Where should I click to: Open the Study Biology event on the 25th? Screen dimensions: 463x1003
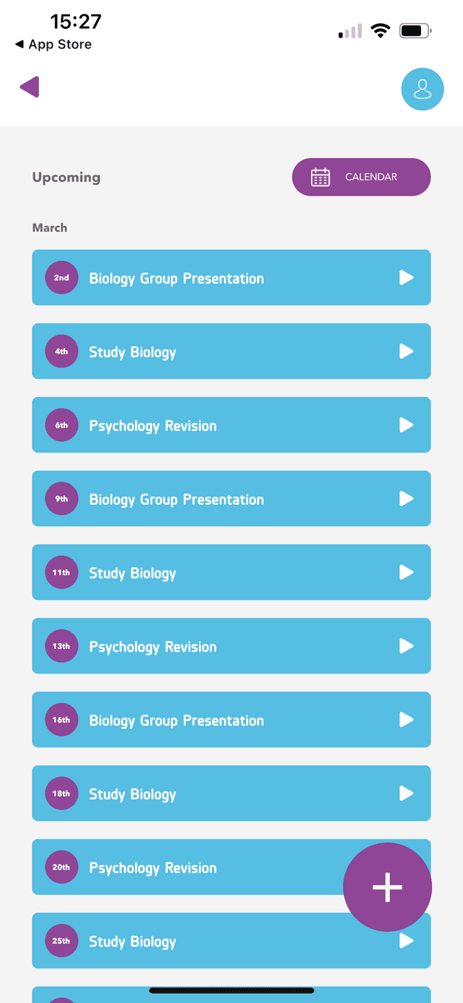pyautogui.click(x=217, y=941)
